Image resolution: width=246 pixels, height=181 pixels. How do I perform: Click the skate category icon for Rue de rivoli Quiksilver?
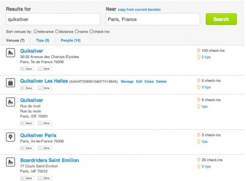[x=11, y=102]
